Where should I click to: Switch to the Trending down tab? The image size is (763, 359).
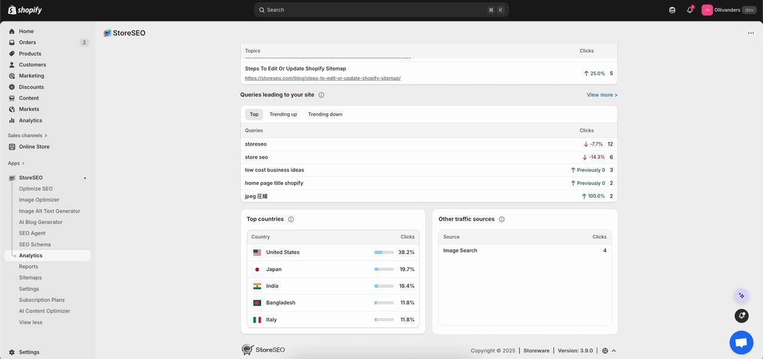(x=325, y=114)
